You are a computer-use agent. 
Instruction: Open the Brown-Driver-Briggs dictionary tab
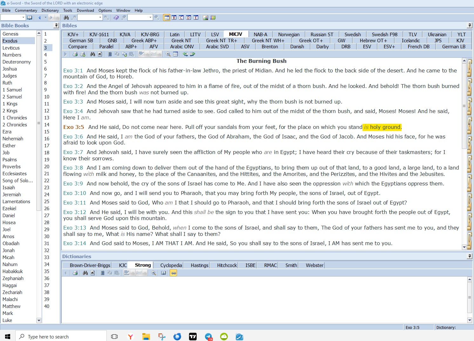pyautogui.click(x=90, y=265)
